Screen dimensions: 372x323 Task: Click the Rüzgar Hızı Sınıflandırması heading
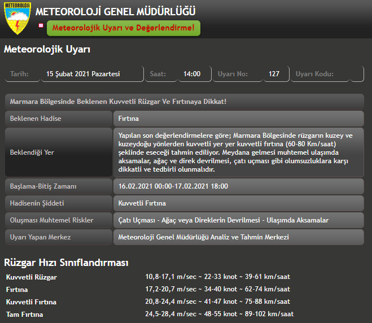(66, 263)
